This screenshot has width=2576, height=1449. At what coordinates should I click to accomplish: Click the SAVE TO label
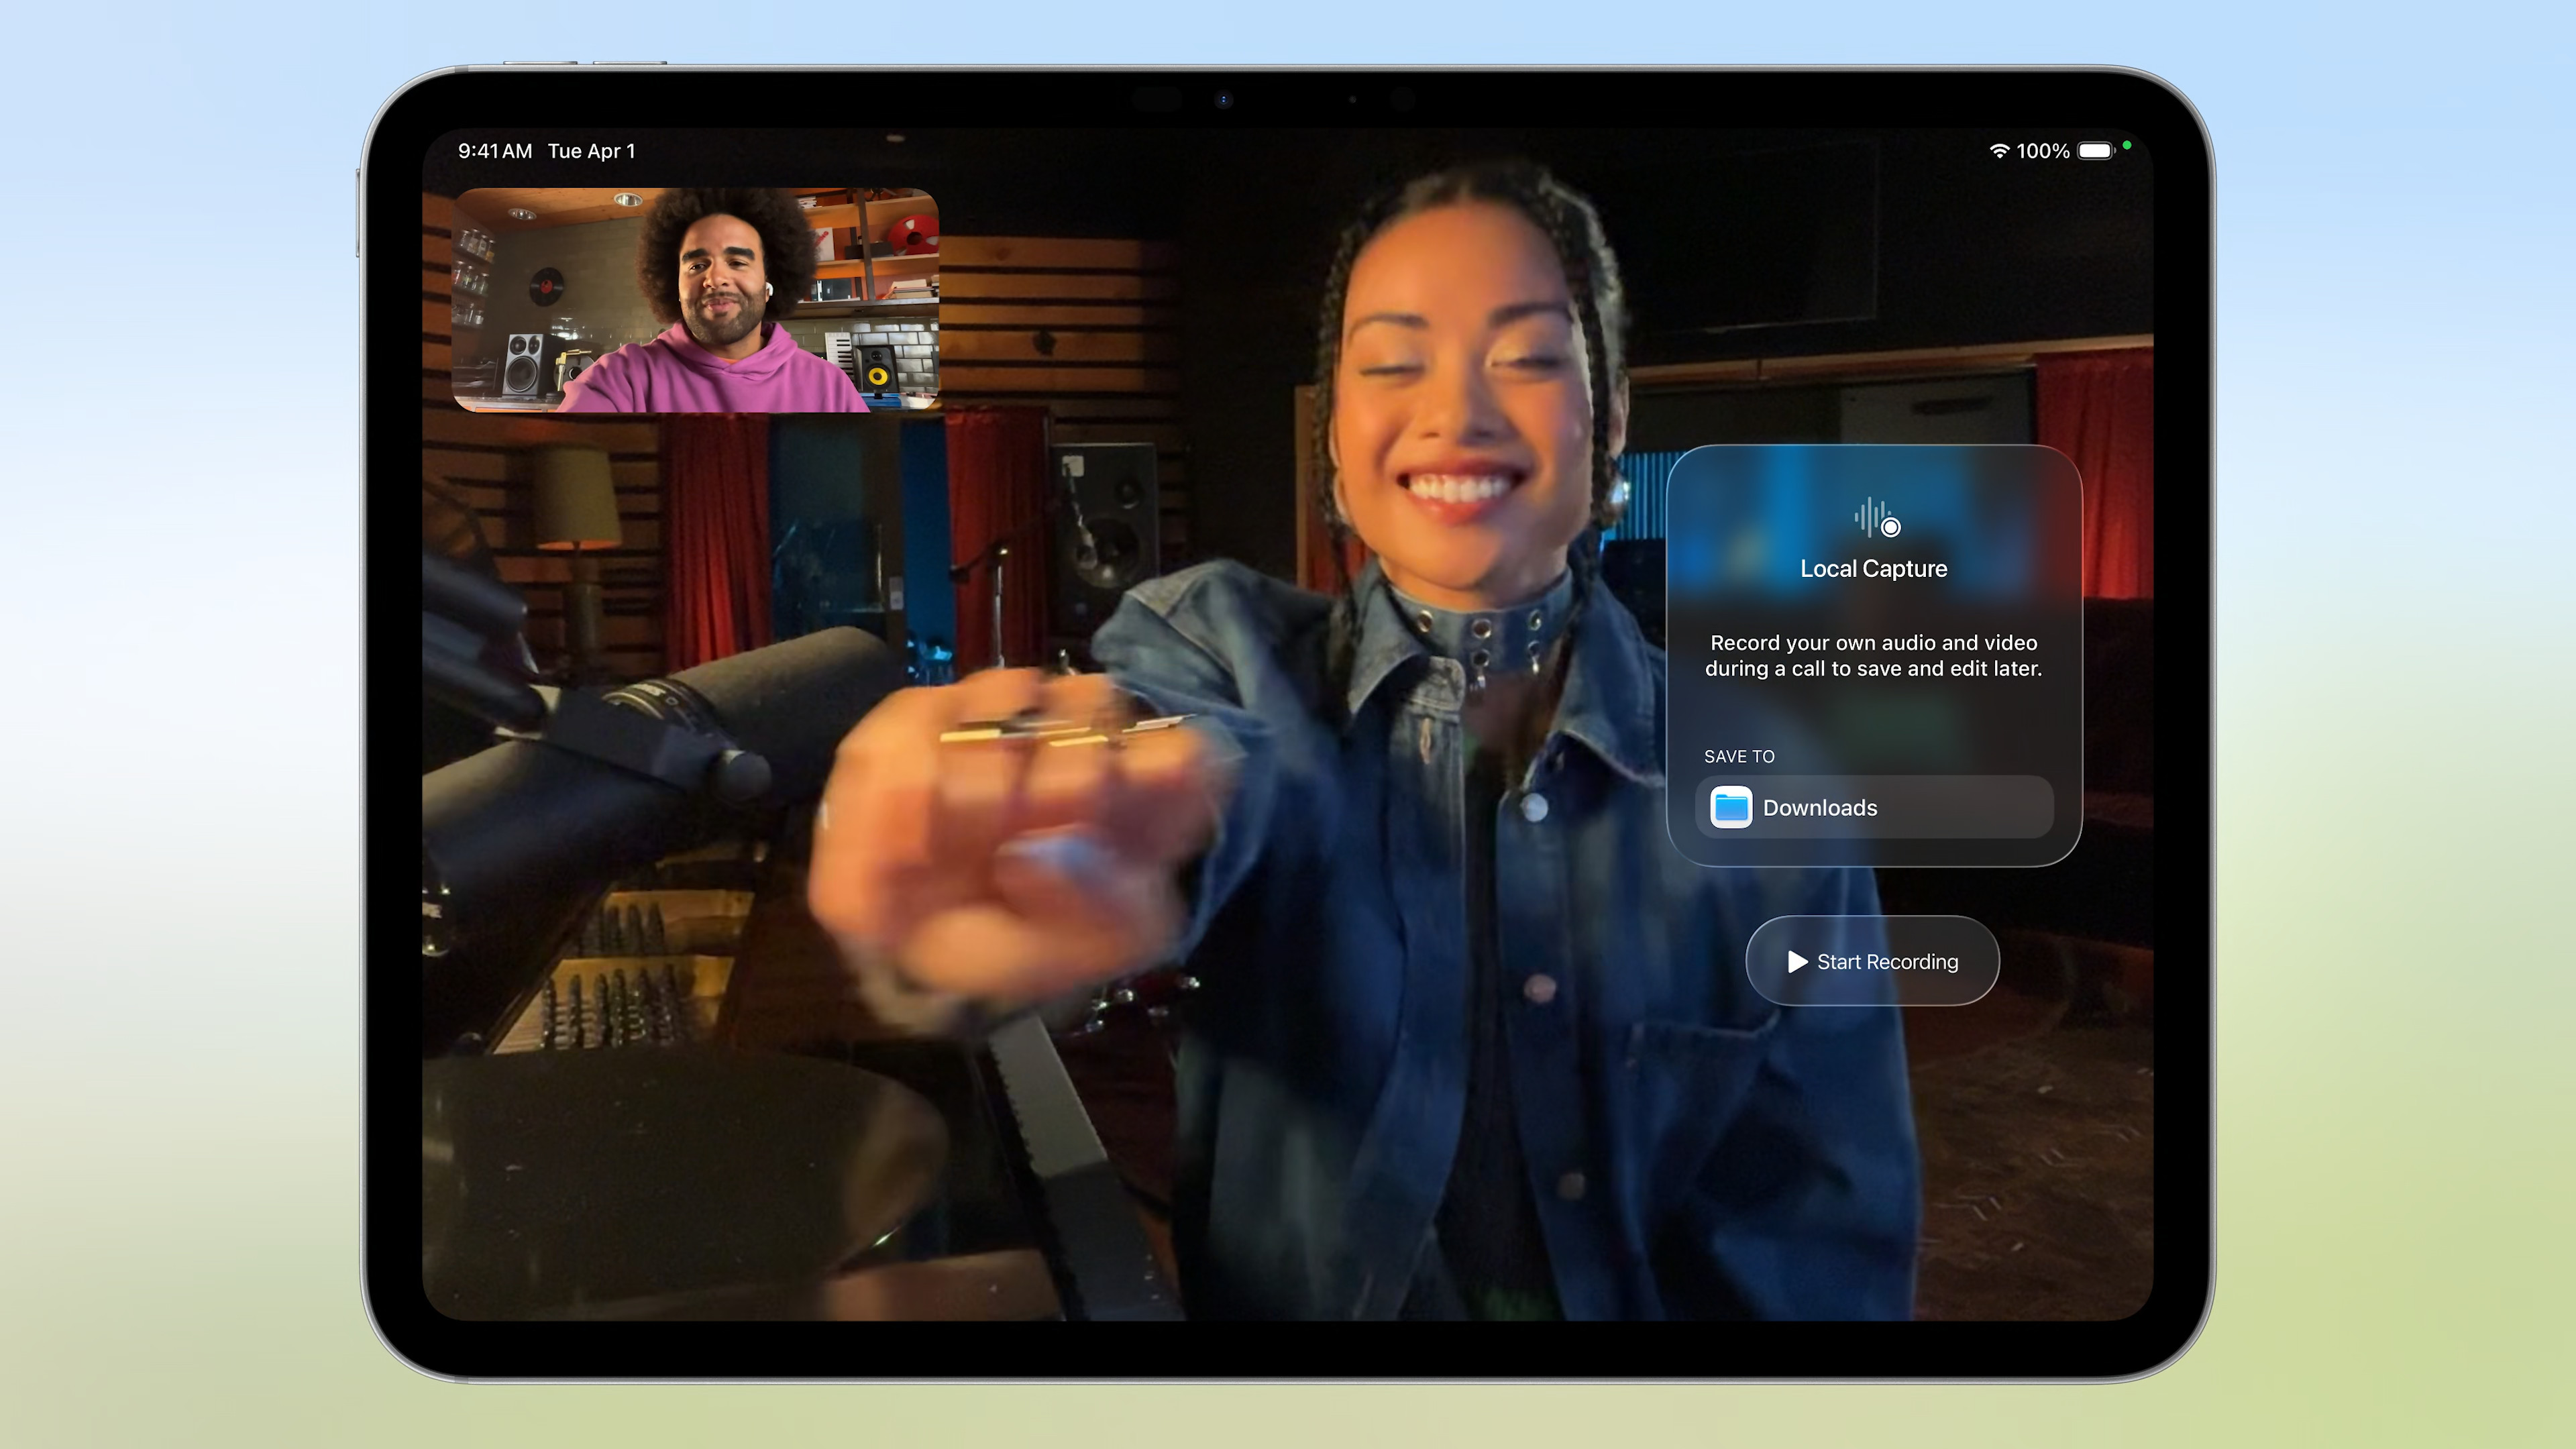pyautogui.click(x=1739, y=756)
